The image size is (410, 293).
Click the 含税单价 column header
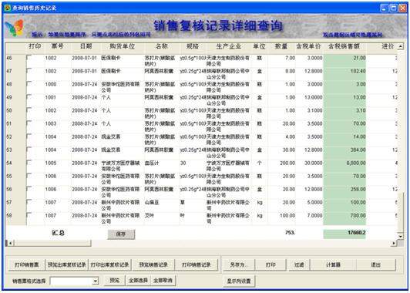click(x=309, y=46)
